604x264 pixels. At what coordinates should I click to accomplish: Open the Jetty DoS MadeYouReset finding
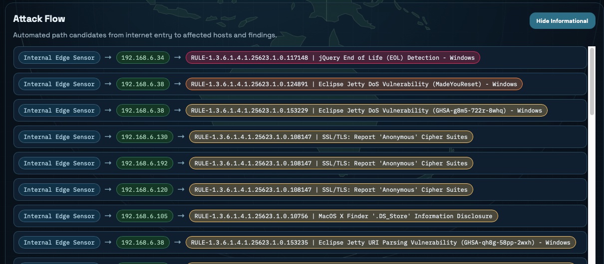[x=354, y=84]
